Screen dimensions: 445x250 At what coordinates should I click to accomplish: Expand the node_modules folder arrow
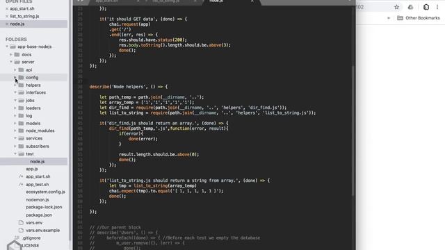click(15, 131)
